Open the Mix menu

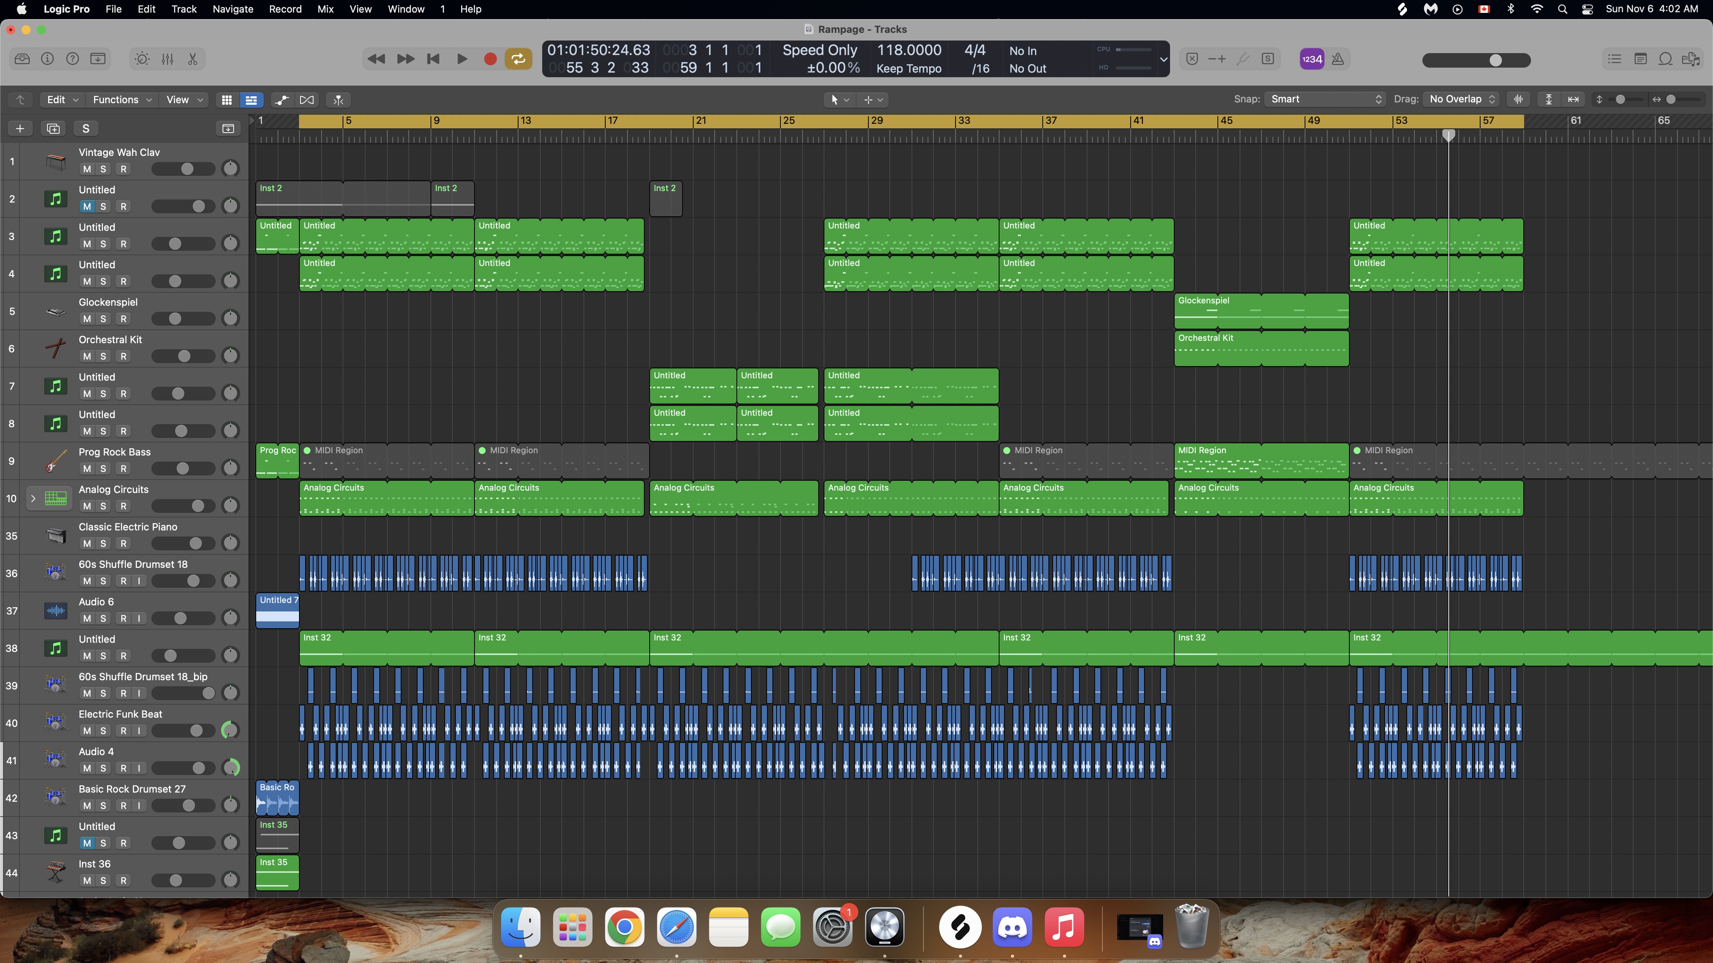[325, 9]
